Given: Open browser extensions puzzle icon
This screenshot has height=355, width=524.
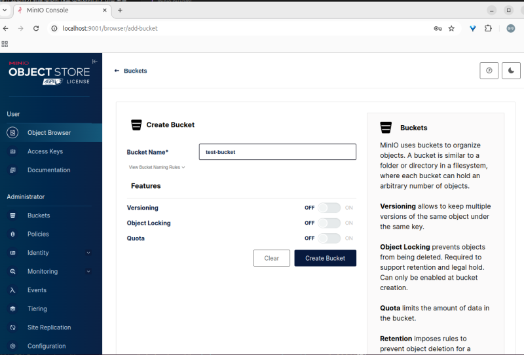Looking at the screenshot, I should [x=488, y=28].
